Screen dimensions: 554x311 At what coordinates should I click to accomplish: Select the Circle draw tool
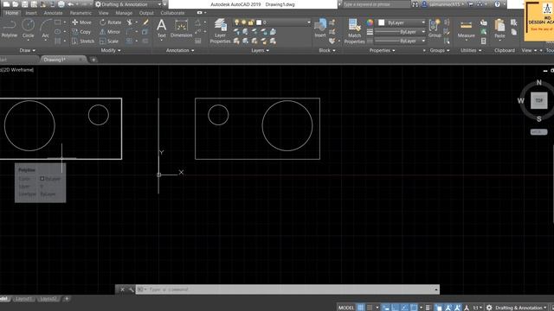[x=28, y=29]
